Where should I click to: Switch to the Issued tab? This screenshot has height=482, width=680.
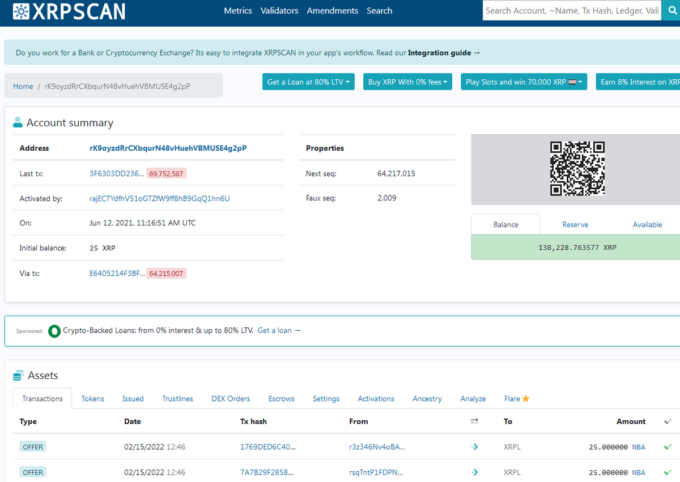[x=133, y=399]
